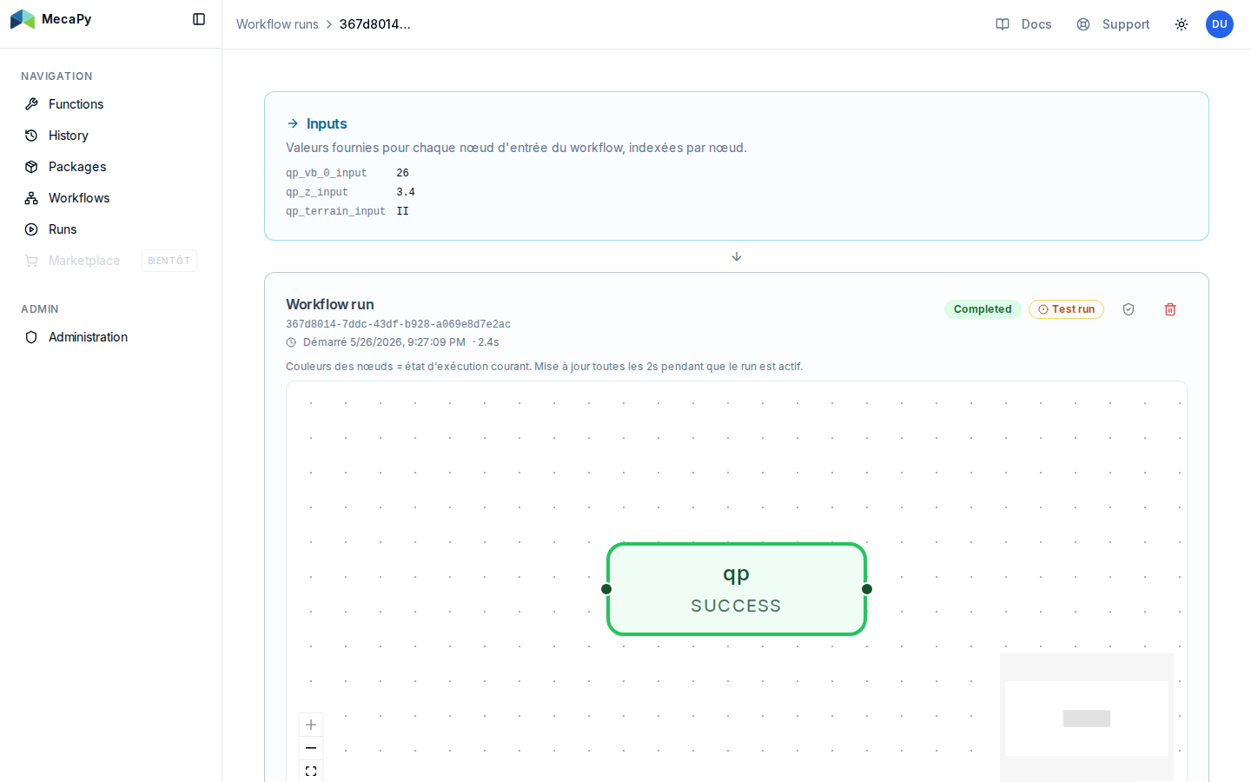Fit view of the workflow canvas
Viewport: 1251px width, 782px height.
311,772
